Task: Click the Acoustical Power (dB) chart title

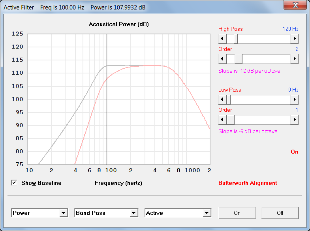Action: (118, 24)
